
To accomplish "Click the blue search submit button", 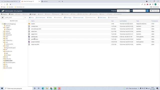I will click(x=147, y=11).
